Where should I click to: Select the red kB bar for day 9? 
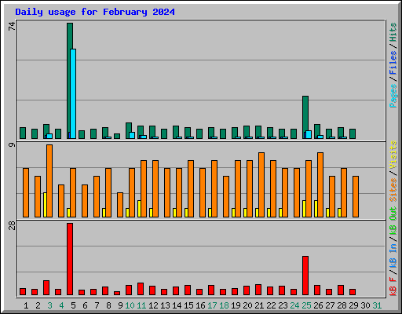117,294
